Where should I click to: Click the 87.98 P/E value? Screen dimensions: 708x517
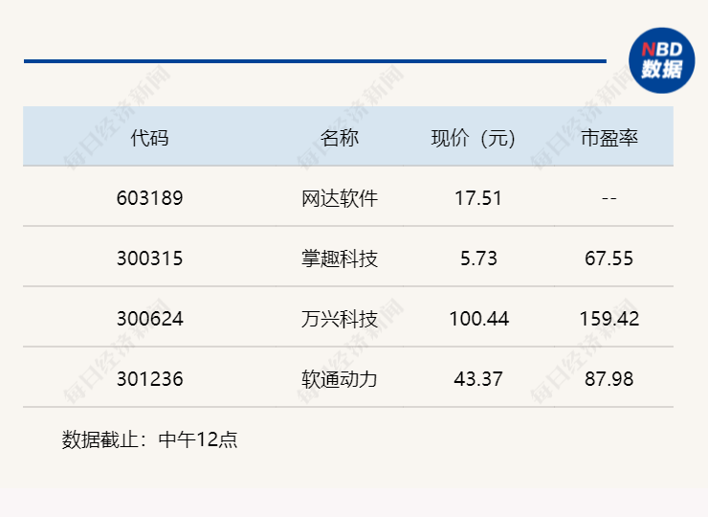coord(609,379)
